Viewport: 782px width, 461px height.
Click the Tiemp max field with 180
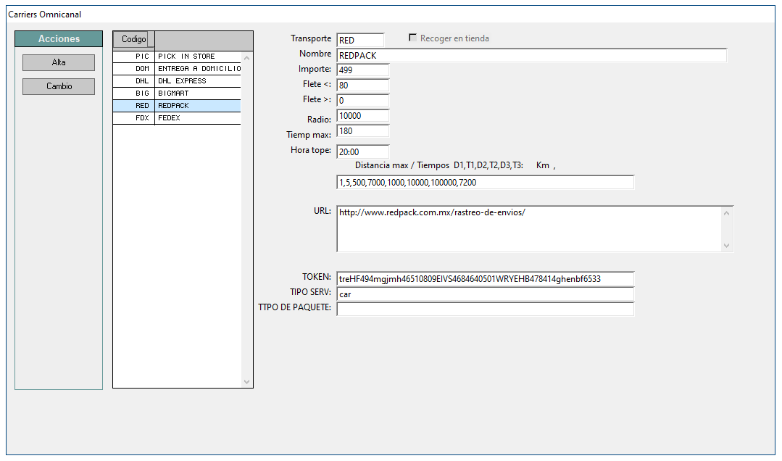point(362,131)
